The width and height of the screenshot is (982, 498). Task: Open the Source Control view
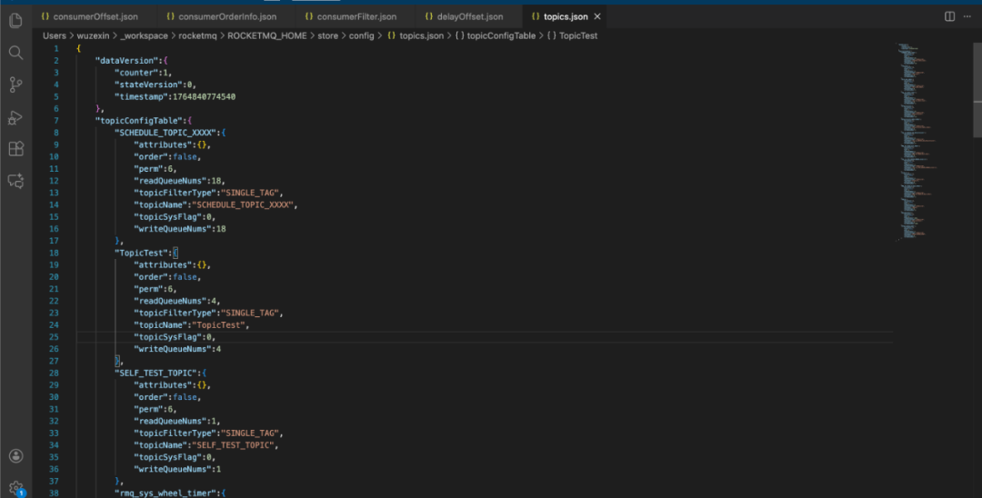point(15,85)
